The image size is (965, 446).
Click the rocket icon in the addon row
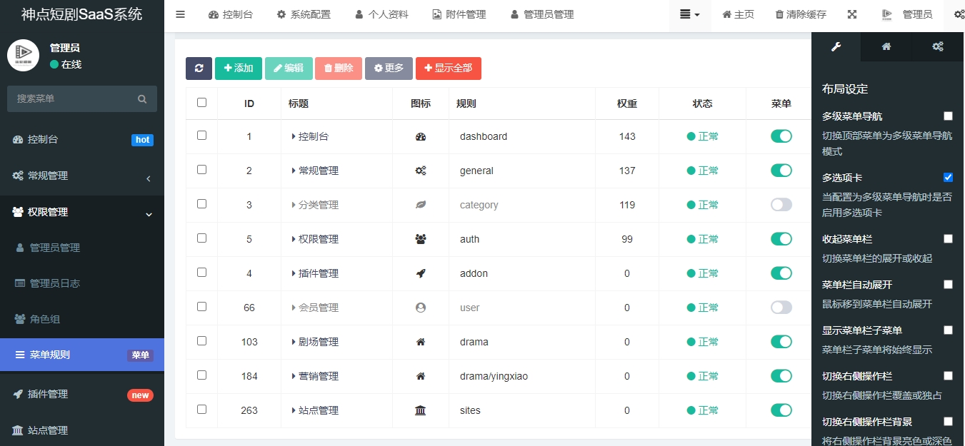[421, 273]
